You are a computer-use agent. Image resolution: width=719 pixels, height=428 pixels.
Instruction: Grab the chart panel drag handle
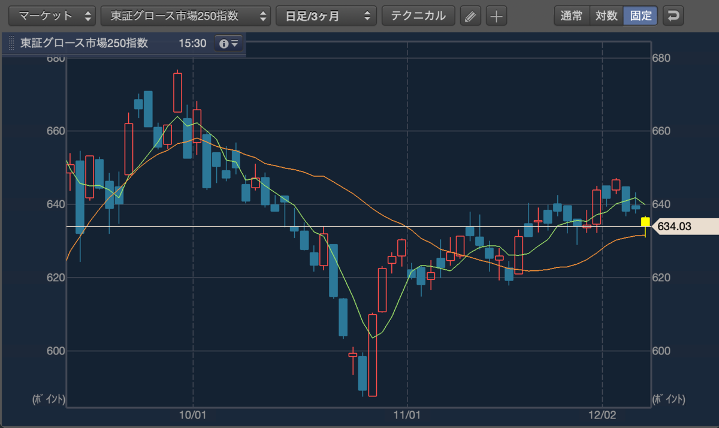pyautogui.click(x=10, y=44)
